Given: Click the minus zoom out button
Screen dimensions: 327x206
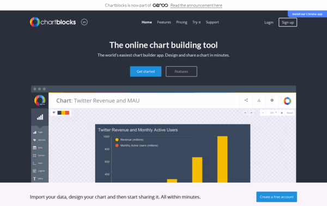Looking at the screenshot, I should 263,113.
